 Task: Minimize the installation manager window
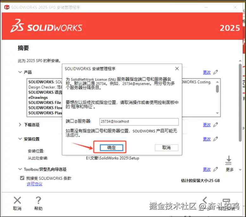point(206,7)
